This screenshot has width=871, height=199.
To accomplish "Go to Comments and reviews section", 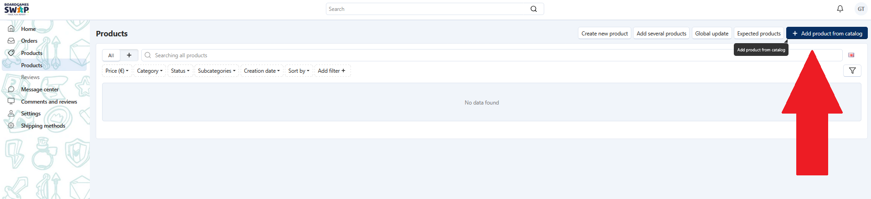I will click(49, 102).
